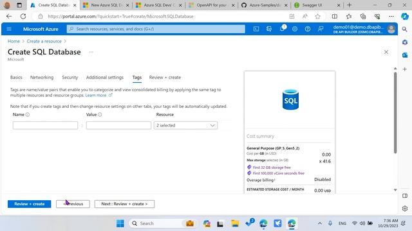The image size is (412, 231).
Task: Show info tooltip next to Value label
Action: click(100, 114)
